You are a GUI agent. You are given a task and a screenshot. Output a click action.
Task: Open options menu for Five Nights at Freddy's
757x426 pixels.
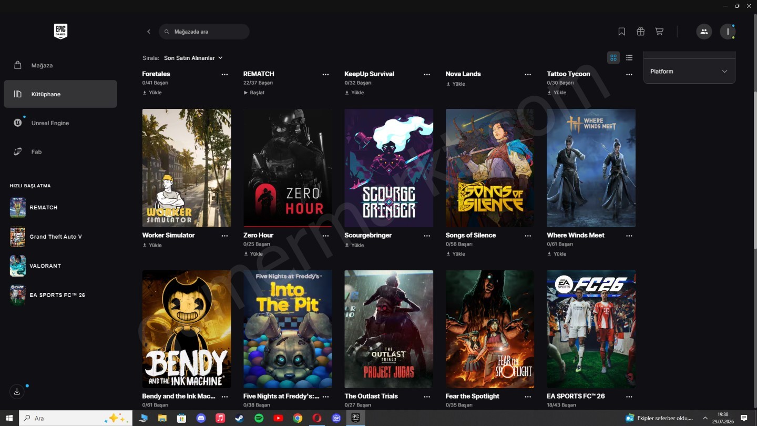point(326,397)
